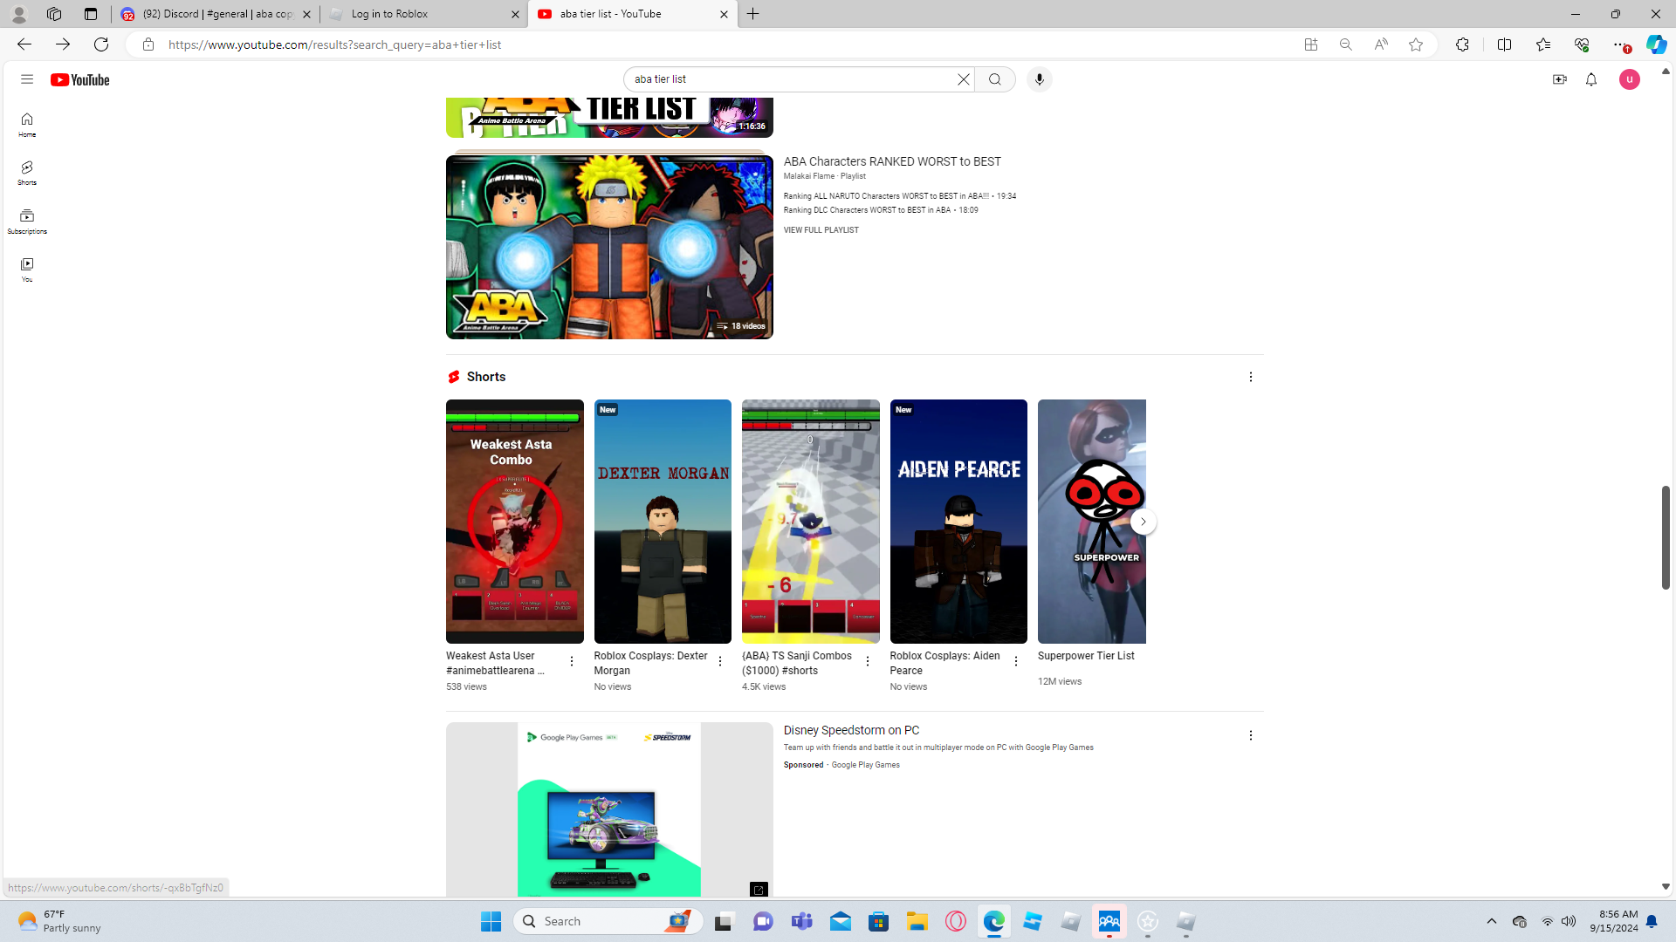Open the ABA playlist thumbnail

point(609,247)
